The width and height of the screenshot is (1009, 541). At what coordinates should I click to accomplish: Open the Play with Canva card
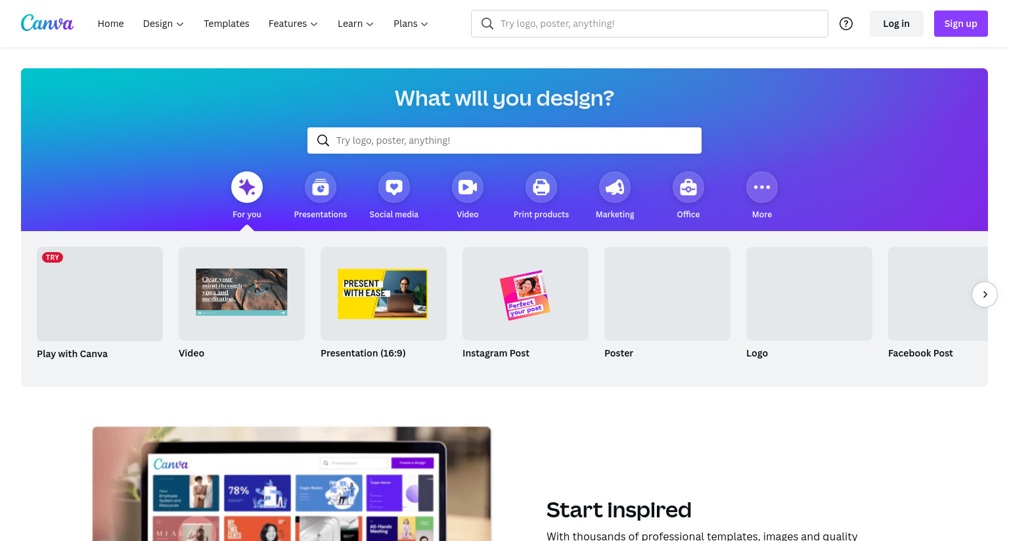pyautogui.click(x=100, y=293)
